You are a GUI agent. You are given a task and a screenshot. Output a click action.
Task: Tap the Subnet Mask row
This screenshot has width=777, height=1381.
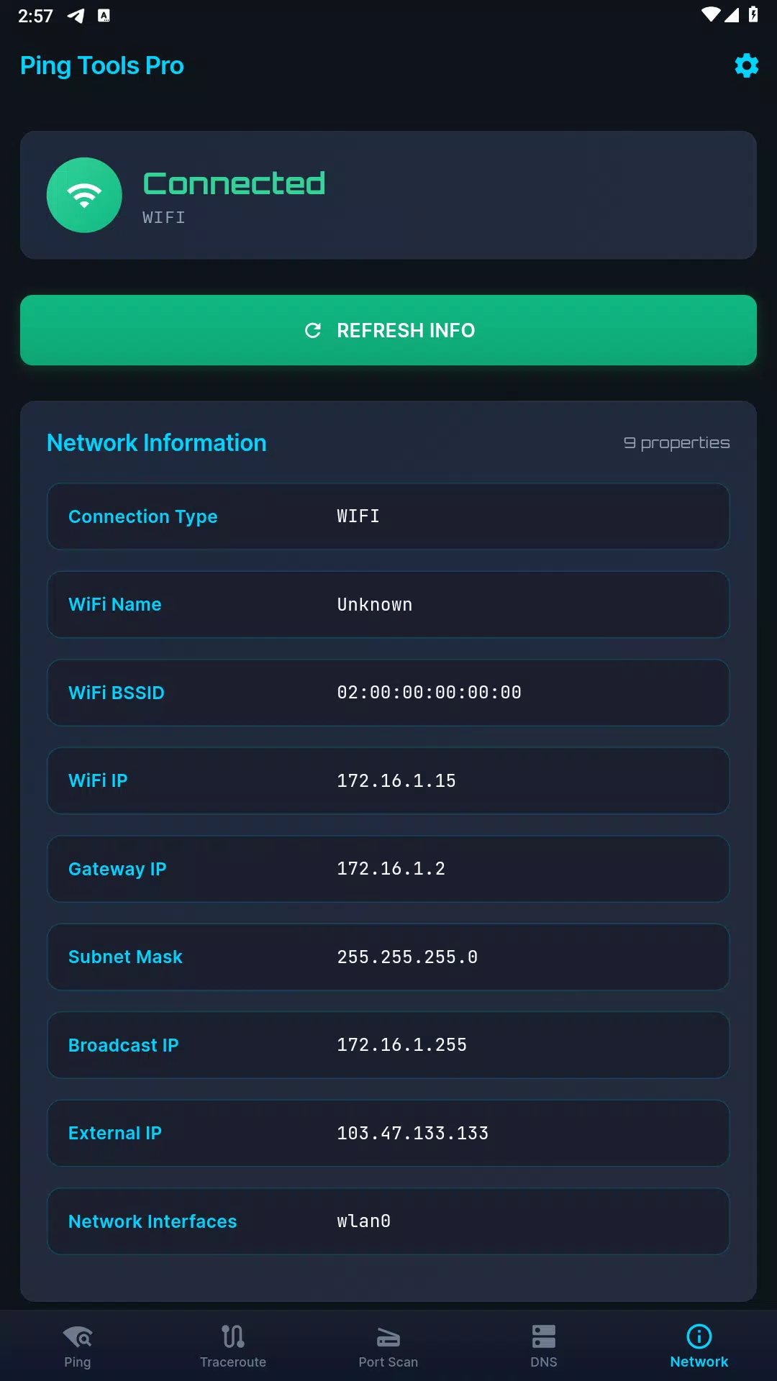pyautogui.click(x=388, y=957)
